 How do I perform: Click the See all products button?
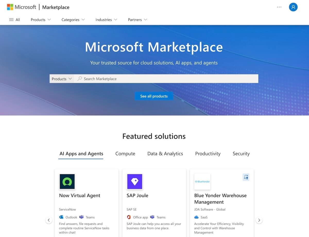[x=154, y=96]
